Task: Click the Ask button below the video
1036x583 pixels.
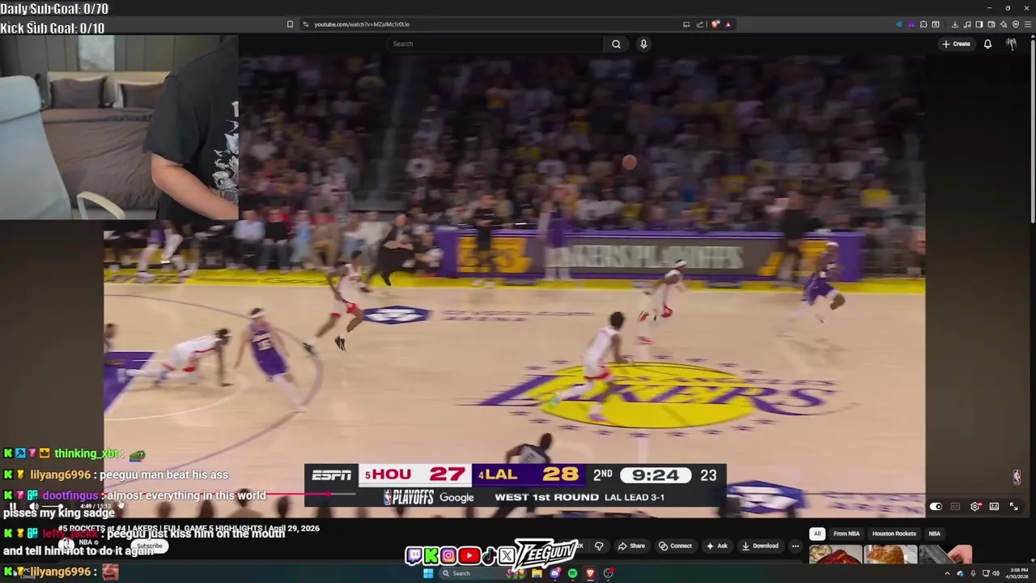Action: click(717, 546)
